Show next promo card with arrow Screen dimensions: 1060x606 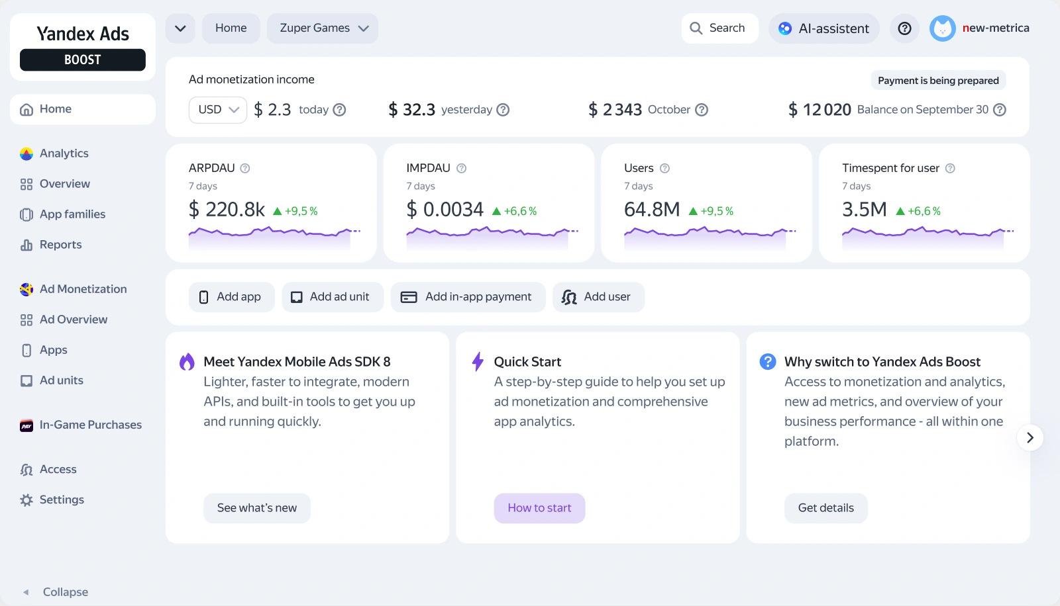[x=1030, y=438]
